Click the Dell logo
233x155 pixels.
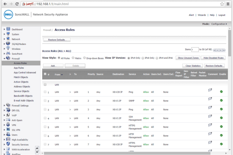point(8,15)
